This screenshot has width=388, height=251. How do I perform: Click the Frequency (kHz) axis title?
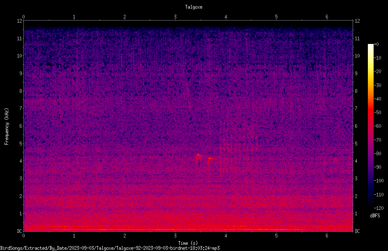coord(7,127)
